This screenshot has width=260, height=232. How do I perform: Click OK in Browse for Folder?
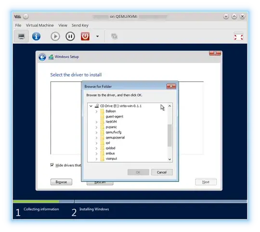pyautogui.click(x=138, y=172)
